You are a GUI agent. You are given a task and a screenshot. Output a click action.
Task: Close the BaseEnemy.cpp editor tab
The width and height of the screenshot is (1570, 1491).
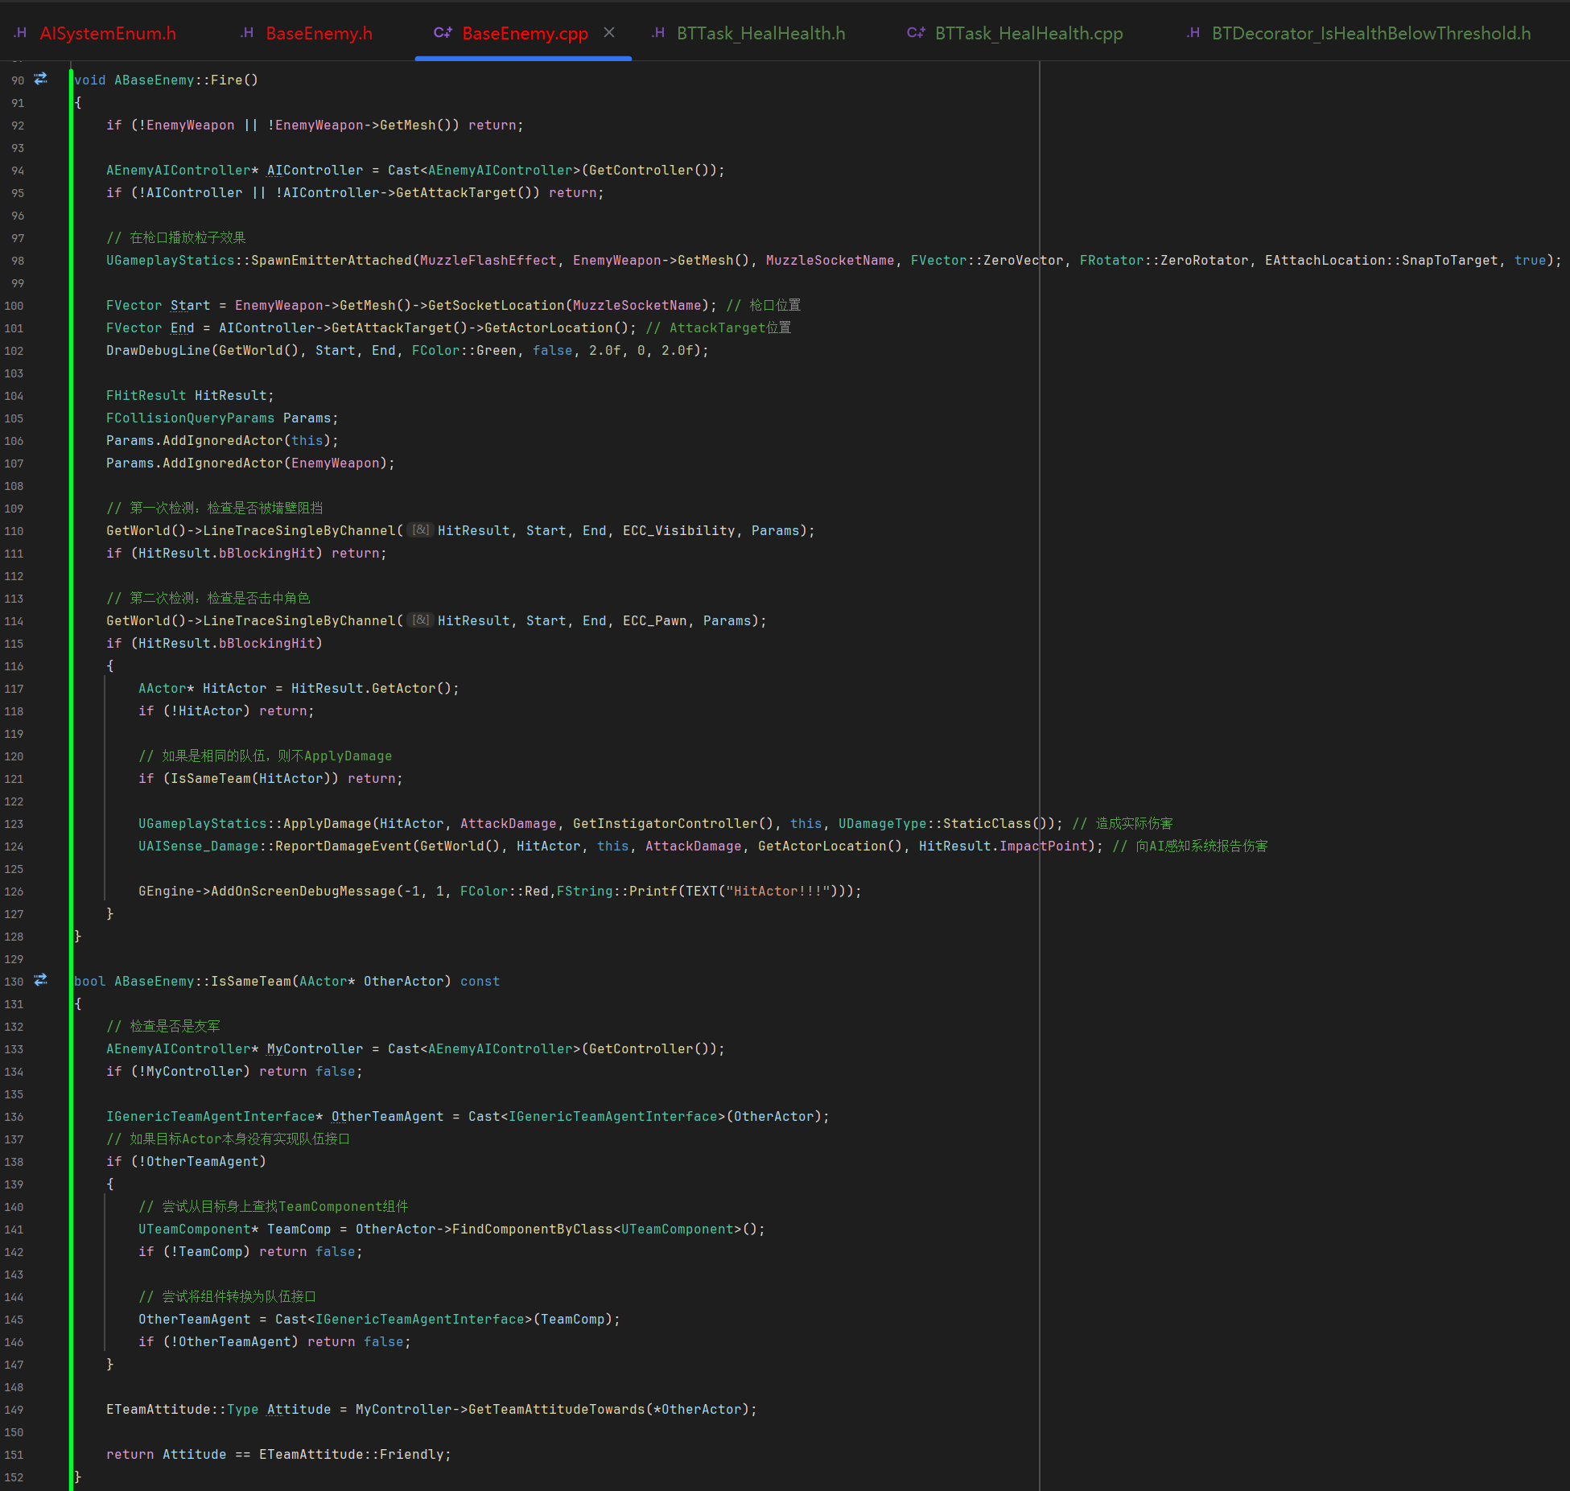609,32
